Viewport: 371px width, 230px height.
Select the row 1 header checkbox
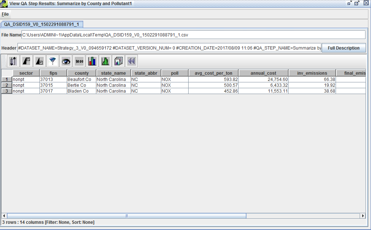point(6,79)
